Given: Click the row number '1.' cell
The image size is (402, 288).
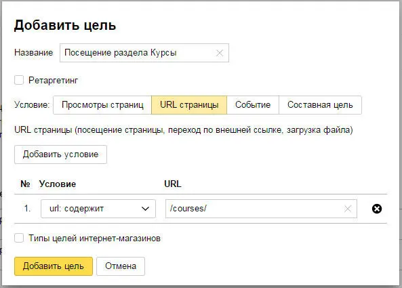Looking at the screenshot, I should coord(27,209).
